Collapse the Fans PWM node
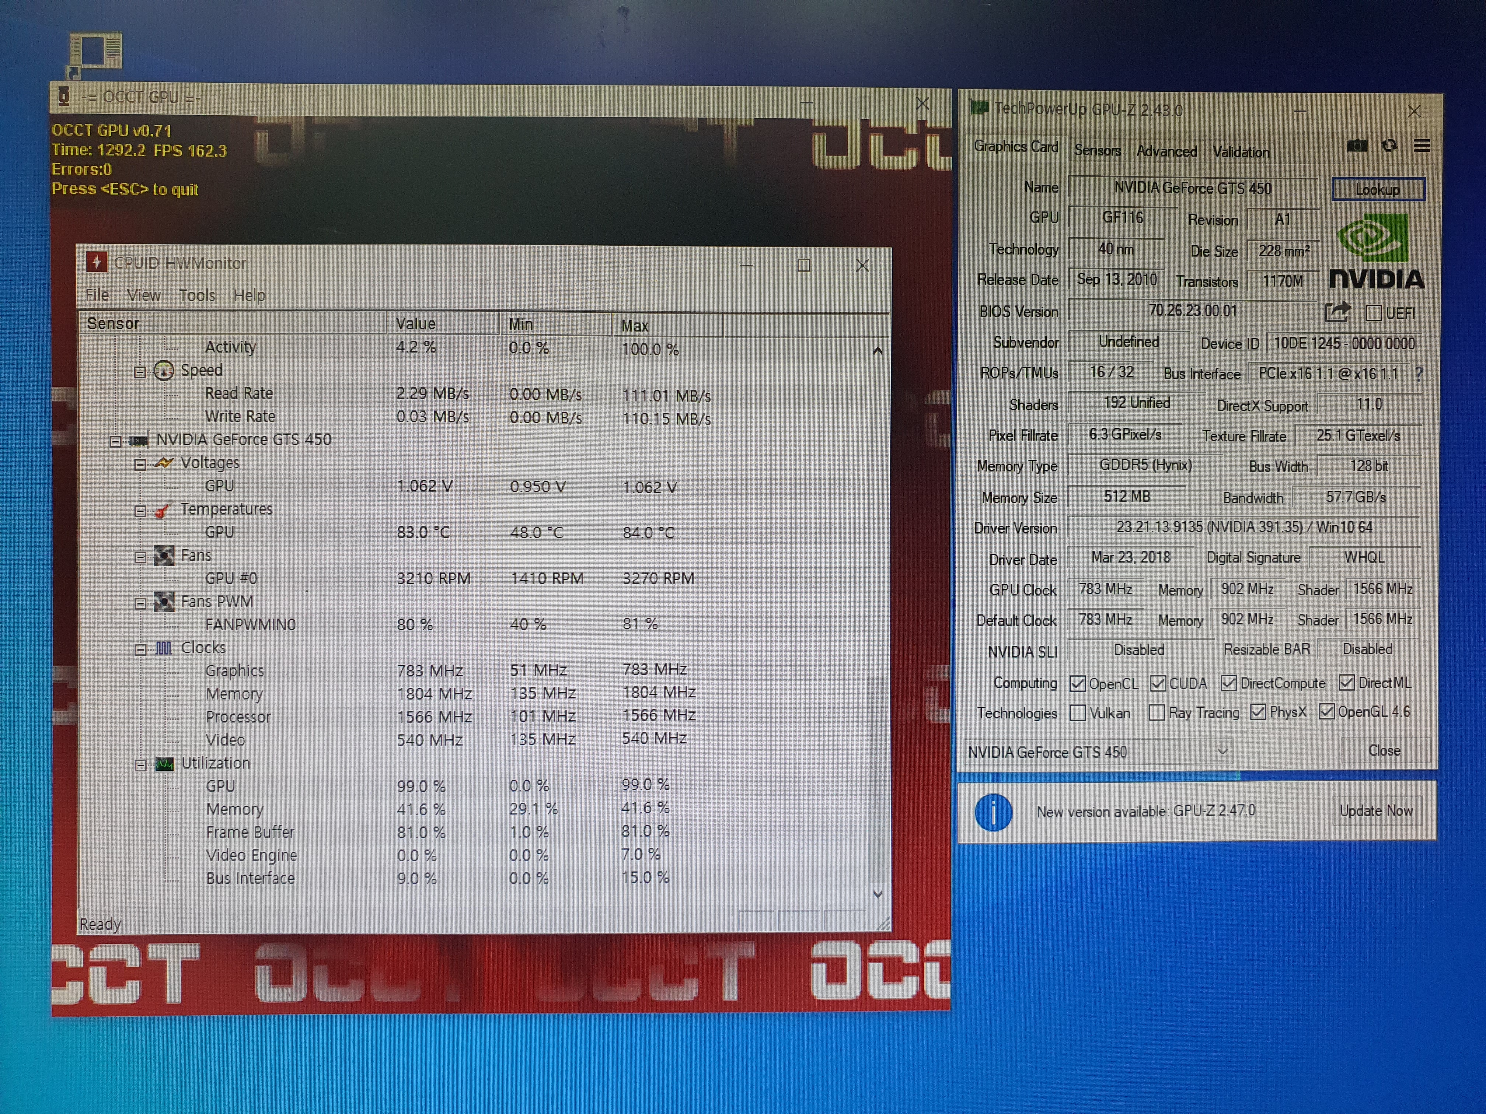Screen dimensions: 1486x1114 tap(140, 603)
